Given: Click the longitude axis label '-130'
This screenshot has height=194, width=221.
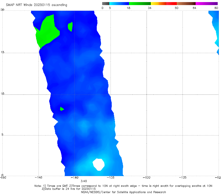Looking at the screenshot, I should (x=147, y=178).
